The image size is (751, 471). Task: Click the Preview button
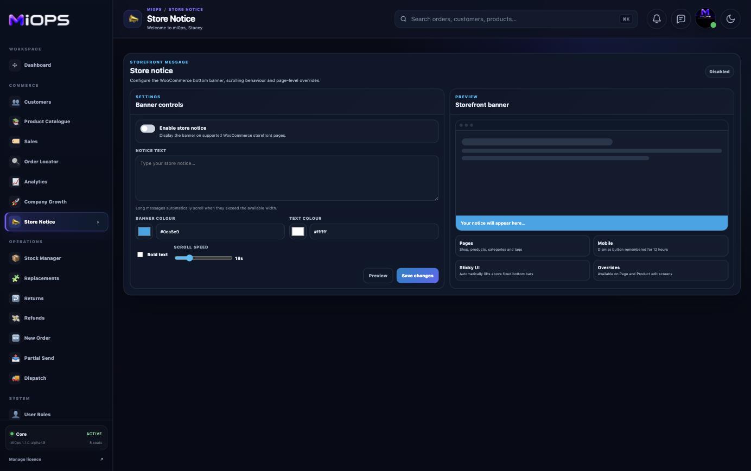[378, 276]
